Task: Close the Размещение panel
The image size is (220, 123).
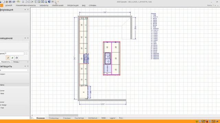Action: pos(28,38)
